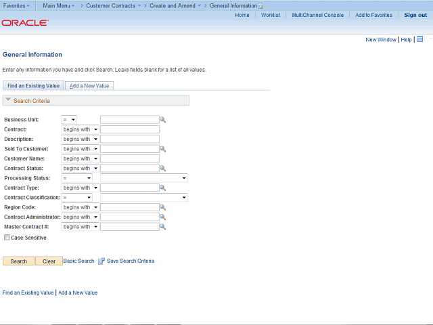Click the Sold To Customer lookup magnifier
The height and width of the screenshot is (325, 433).
point(163,149)
